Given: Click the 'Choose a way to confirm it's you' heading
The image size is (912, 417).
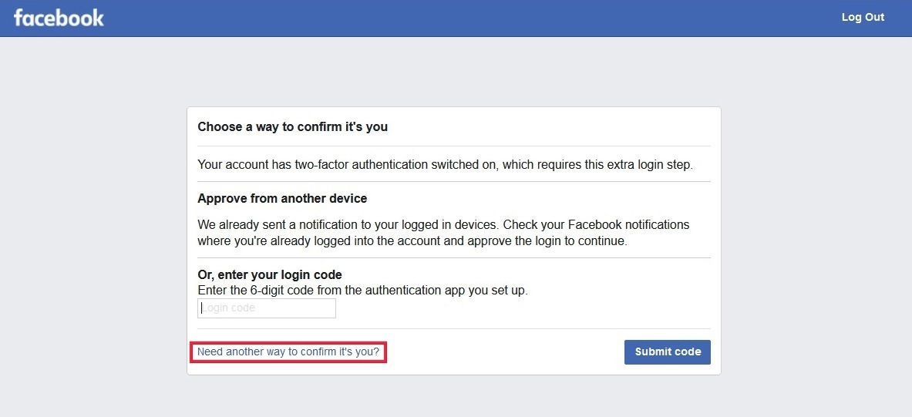Looking at the screenshot, I should point(292,126).
